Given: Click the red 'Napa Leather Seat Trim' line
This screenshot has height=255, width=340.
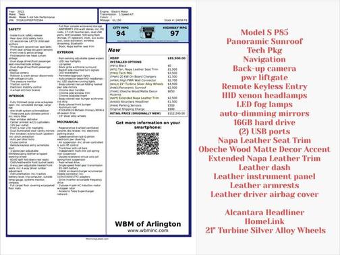Looking at the screenshot, I should [x=264, y=140].
